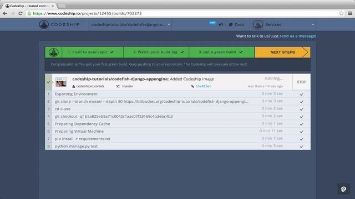Click the link icon beside commit hash
Screen dimensions: 355x199
coord(192,86)
